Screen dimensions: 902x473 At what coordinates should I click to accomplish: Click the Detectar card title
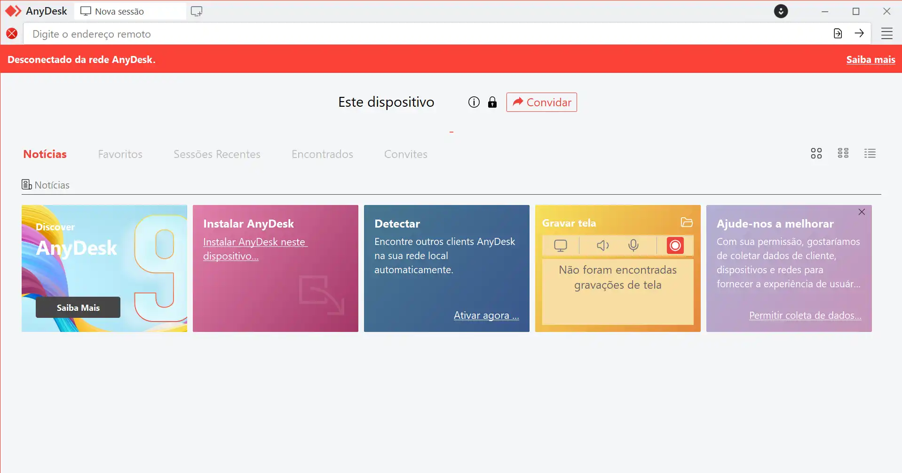coord(397,224)
